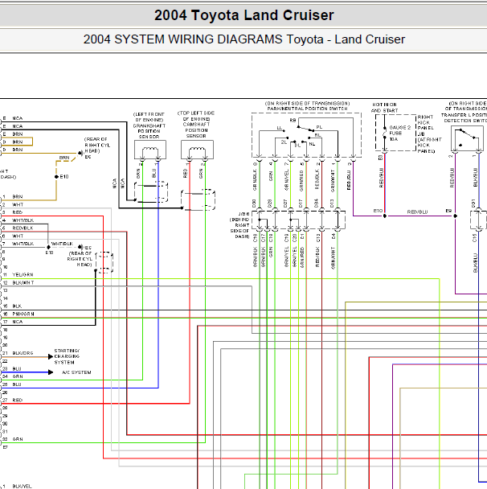
Task: Select the 'GRN' wire label at pin 32
Action: point(18,439)
